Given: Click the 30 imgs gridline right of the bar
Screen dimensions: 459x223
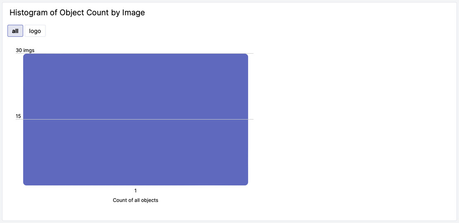Looking at the screenshot, I should [251, 53].
